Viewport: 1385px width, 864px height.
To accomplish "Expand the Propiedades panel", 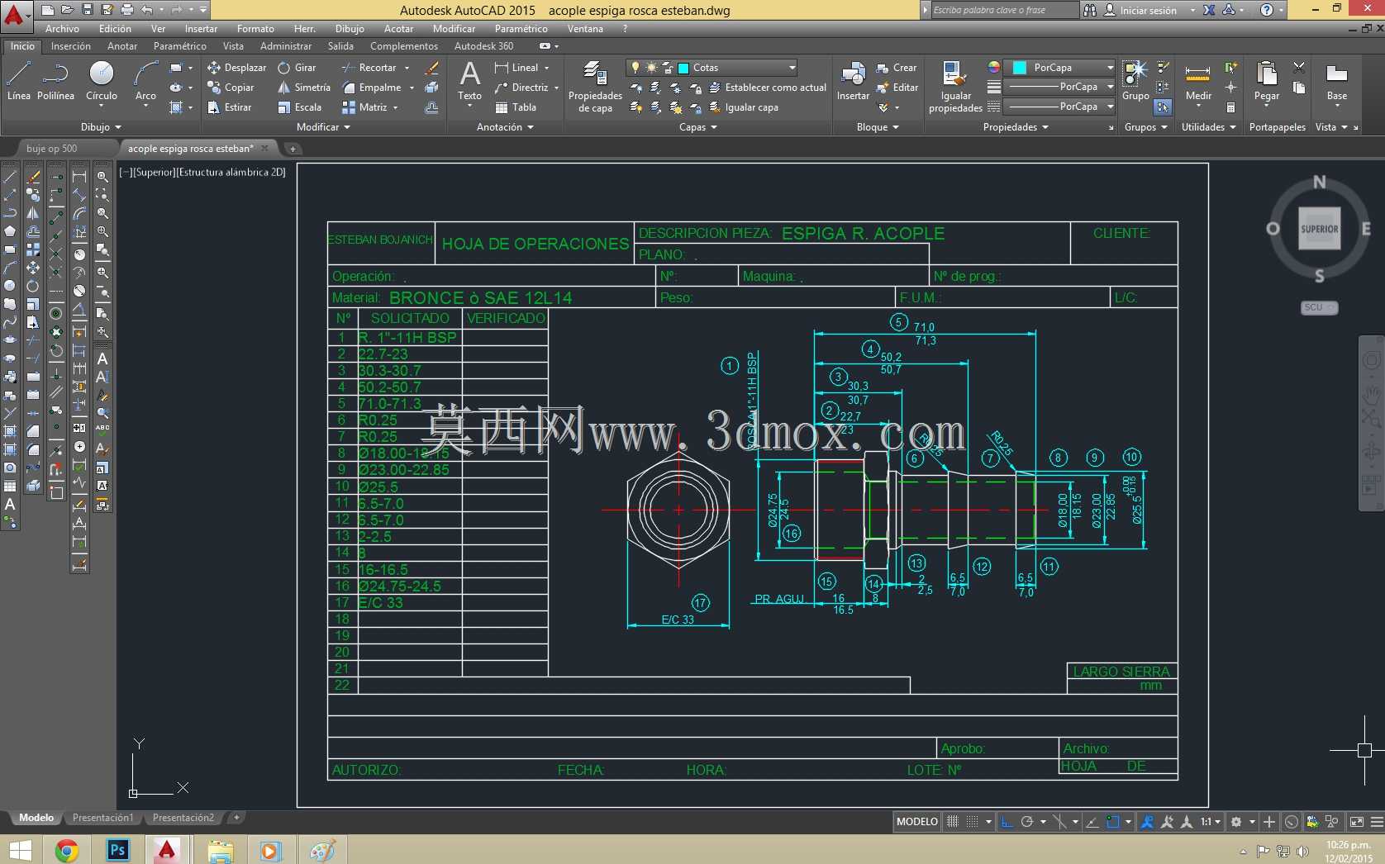I will tap(1016, 127).
